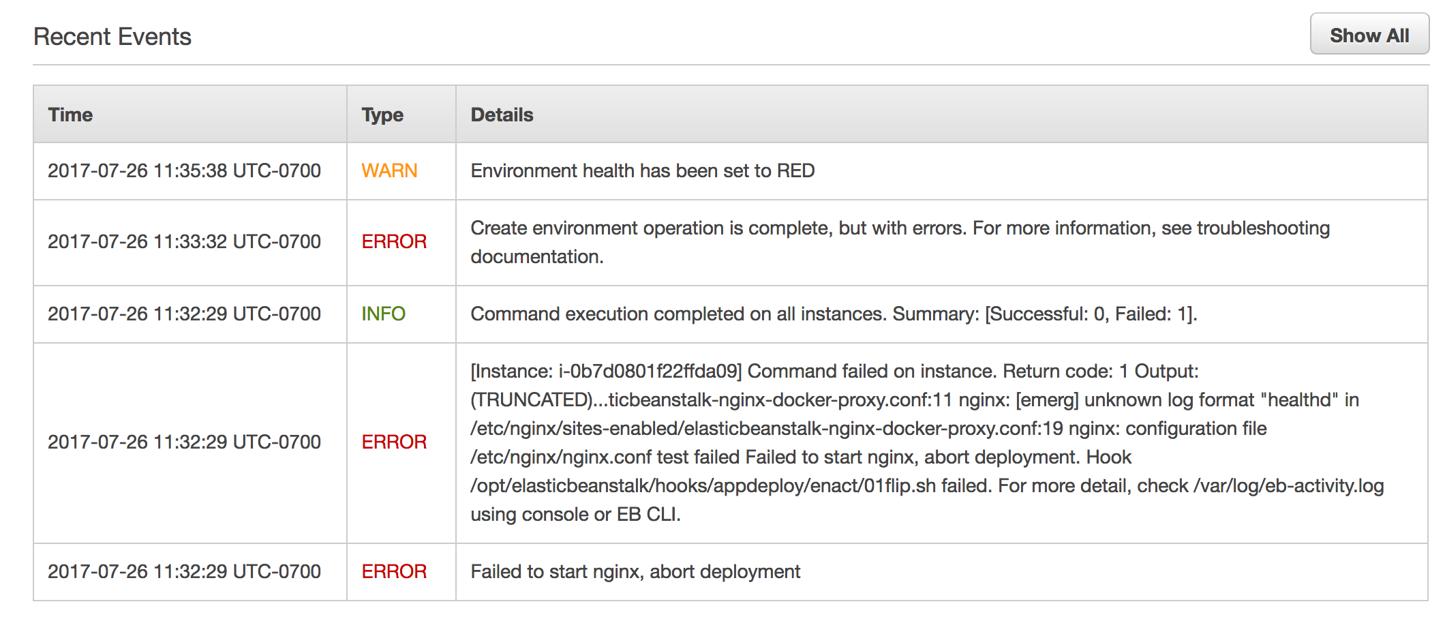Click the Time column header

[x=70, y=115]
